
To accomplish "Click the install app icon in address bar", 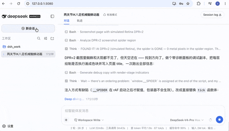I will (x=174, y=4).
